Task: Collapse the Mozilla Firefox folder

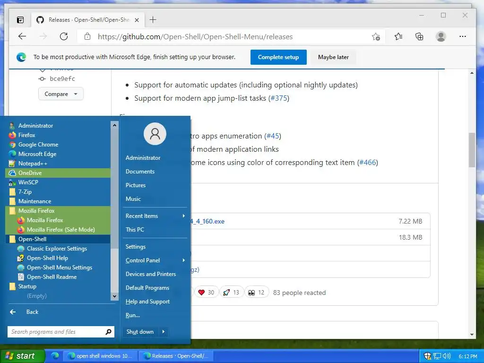Action: coord(58,211)
